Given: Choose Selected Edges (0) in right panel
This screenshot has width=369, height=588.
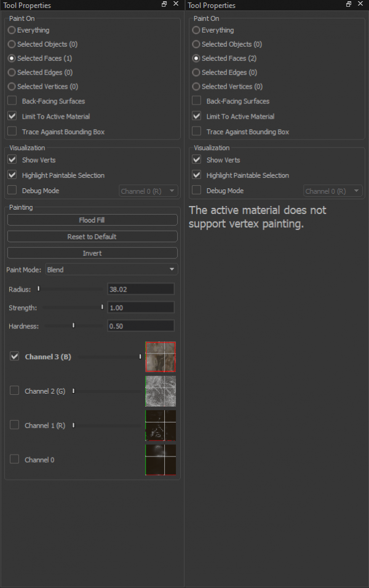Looking at the screenshot, I should coord(196,73).
